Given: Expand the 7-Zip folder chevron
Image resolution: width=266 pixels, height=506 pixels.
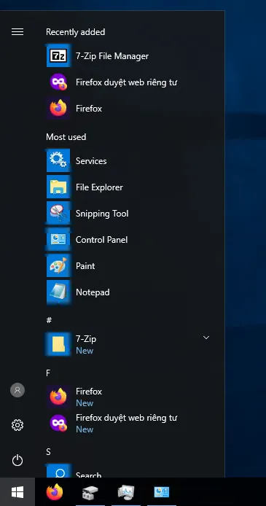Looking at the screenshot, I should click(x=206, y=338).
